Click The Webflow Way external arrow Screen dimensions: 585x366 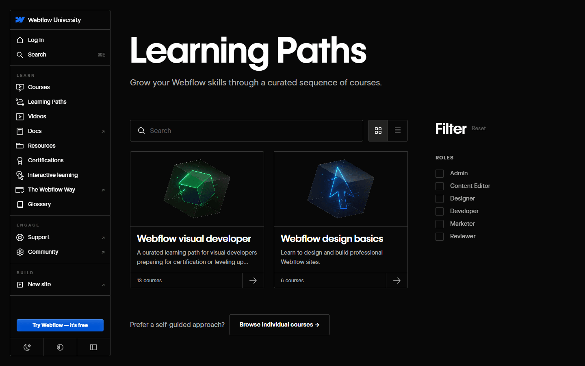tap(103, 190)
